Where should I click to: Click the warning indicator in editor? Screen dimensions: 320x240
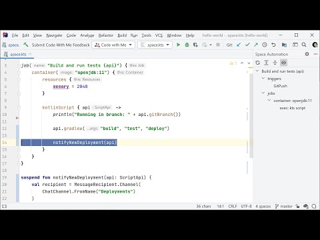pos(233,63)
